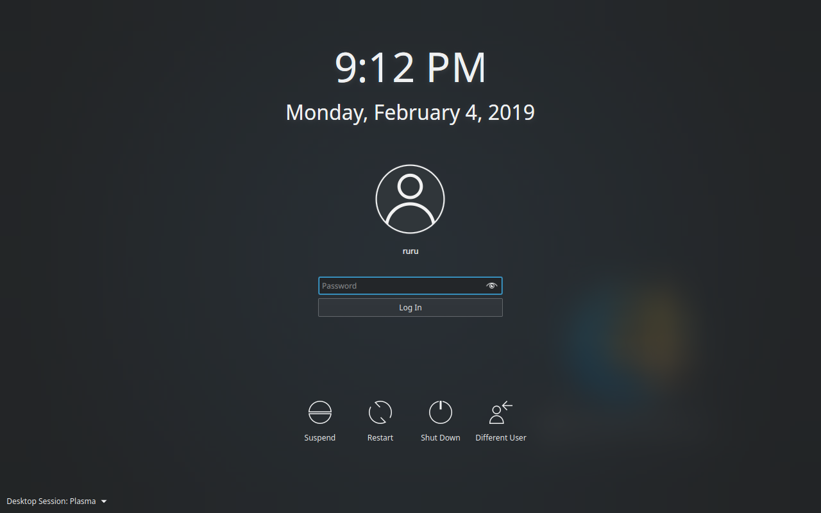Screen dimensions: 821x513
Task: Click the Monday, February 4, 2019 date
Action: pos(410,112)
